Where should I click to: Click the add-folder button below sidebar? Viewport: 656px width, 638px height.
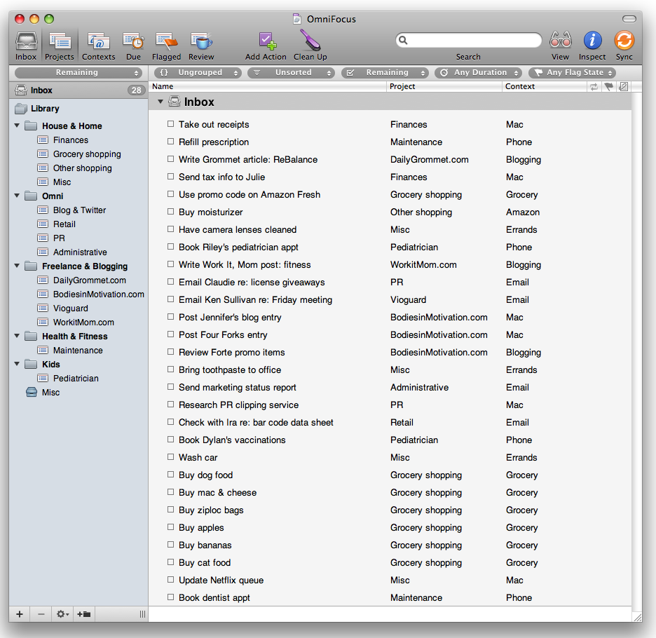tap(83, 613)
